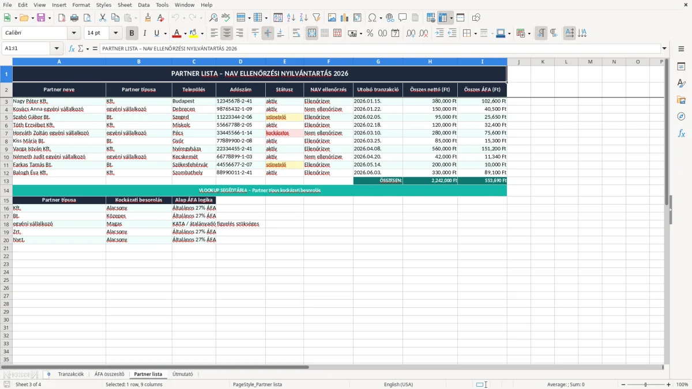Apply red font color swatch
This screenshot has height=389, width=692.
point(176,33)
